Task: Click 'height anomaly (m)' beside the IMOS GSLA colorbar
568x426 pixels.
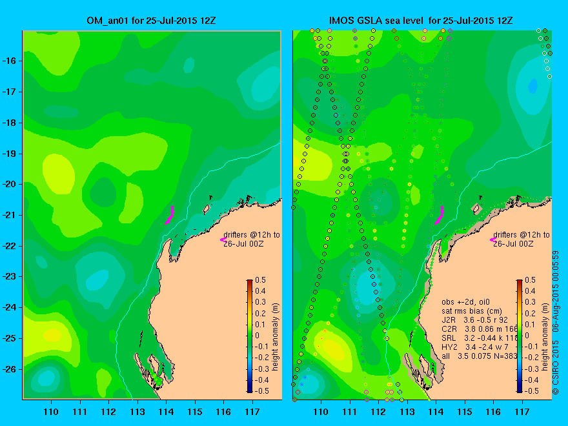Action: (x=545, y=337)
